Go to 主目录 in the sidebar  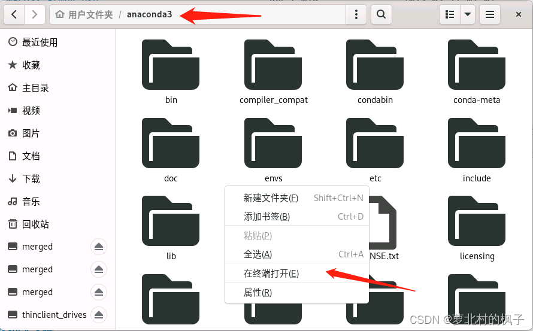(x=57, y=87)
